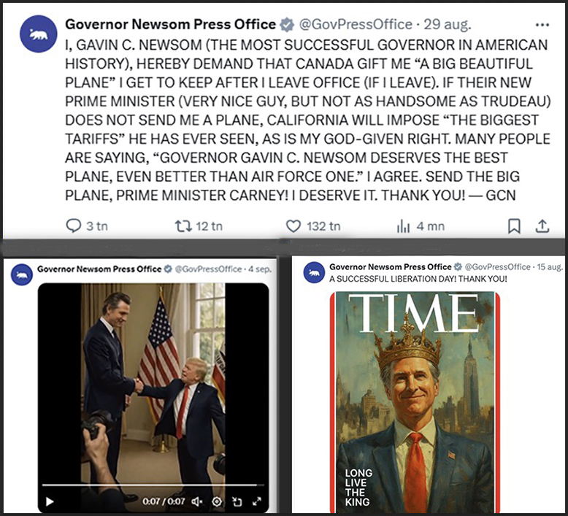This screenshot has width=568, height=516.
Task: Open the TIME cover image
Action: (x=415, y=401)
